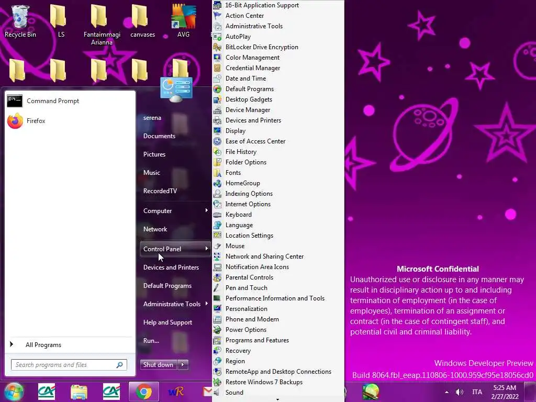Click the Shut down button
The width and height of the screenshot is (536, 402).
[159, 365]
